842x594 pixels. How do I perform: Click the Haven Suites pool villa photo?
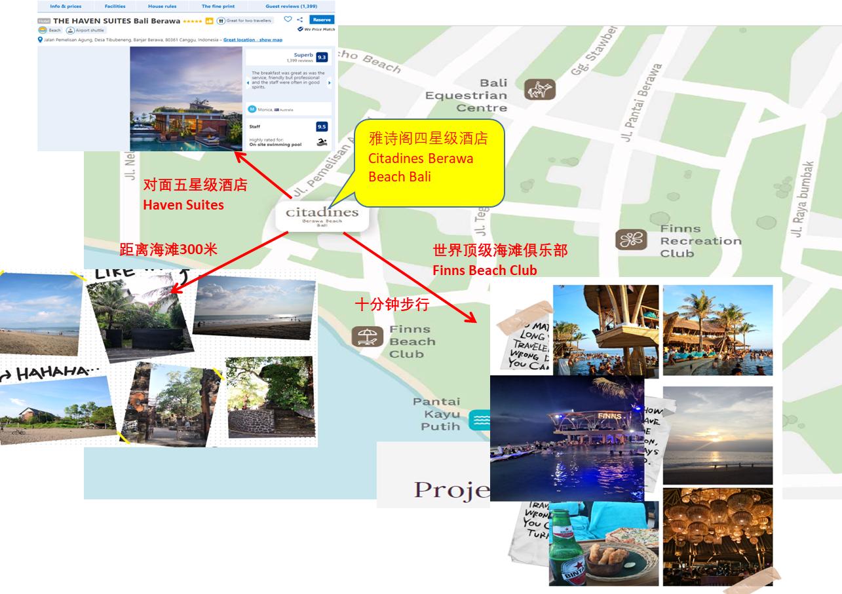coord(186,98)
